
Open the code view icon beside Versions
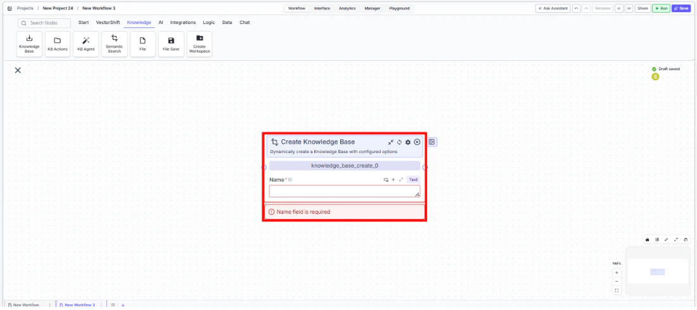(x=619, y=8)
